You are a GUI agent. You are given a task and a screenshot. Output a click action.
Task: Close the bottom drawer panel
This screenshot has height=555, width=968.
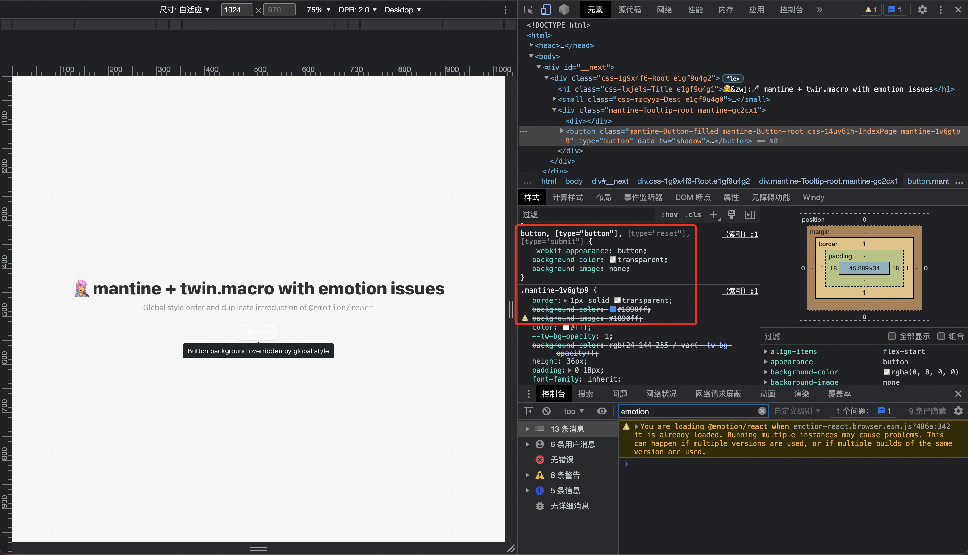[x=958, y=394]
